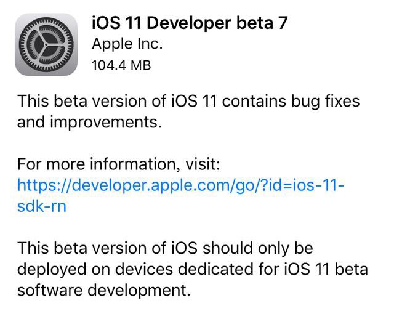Click 'For more information, visit:' text
This screenshot has height=311, width=394.
[119, 164]
